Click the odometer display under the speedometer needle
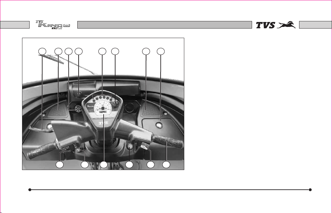 (x=103, y=112)
